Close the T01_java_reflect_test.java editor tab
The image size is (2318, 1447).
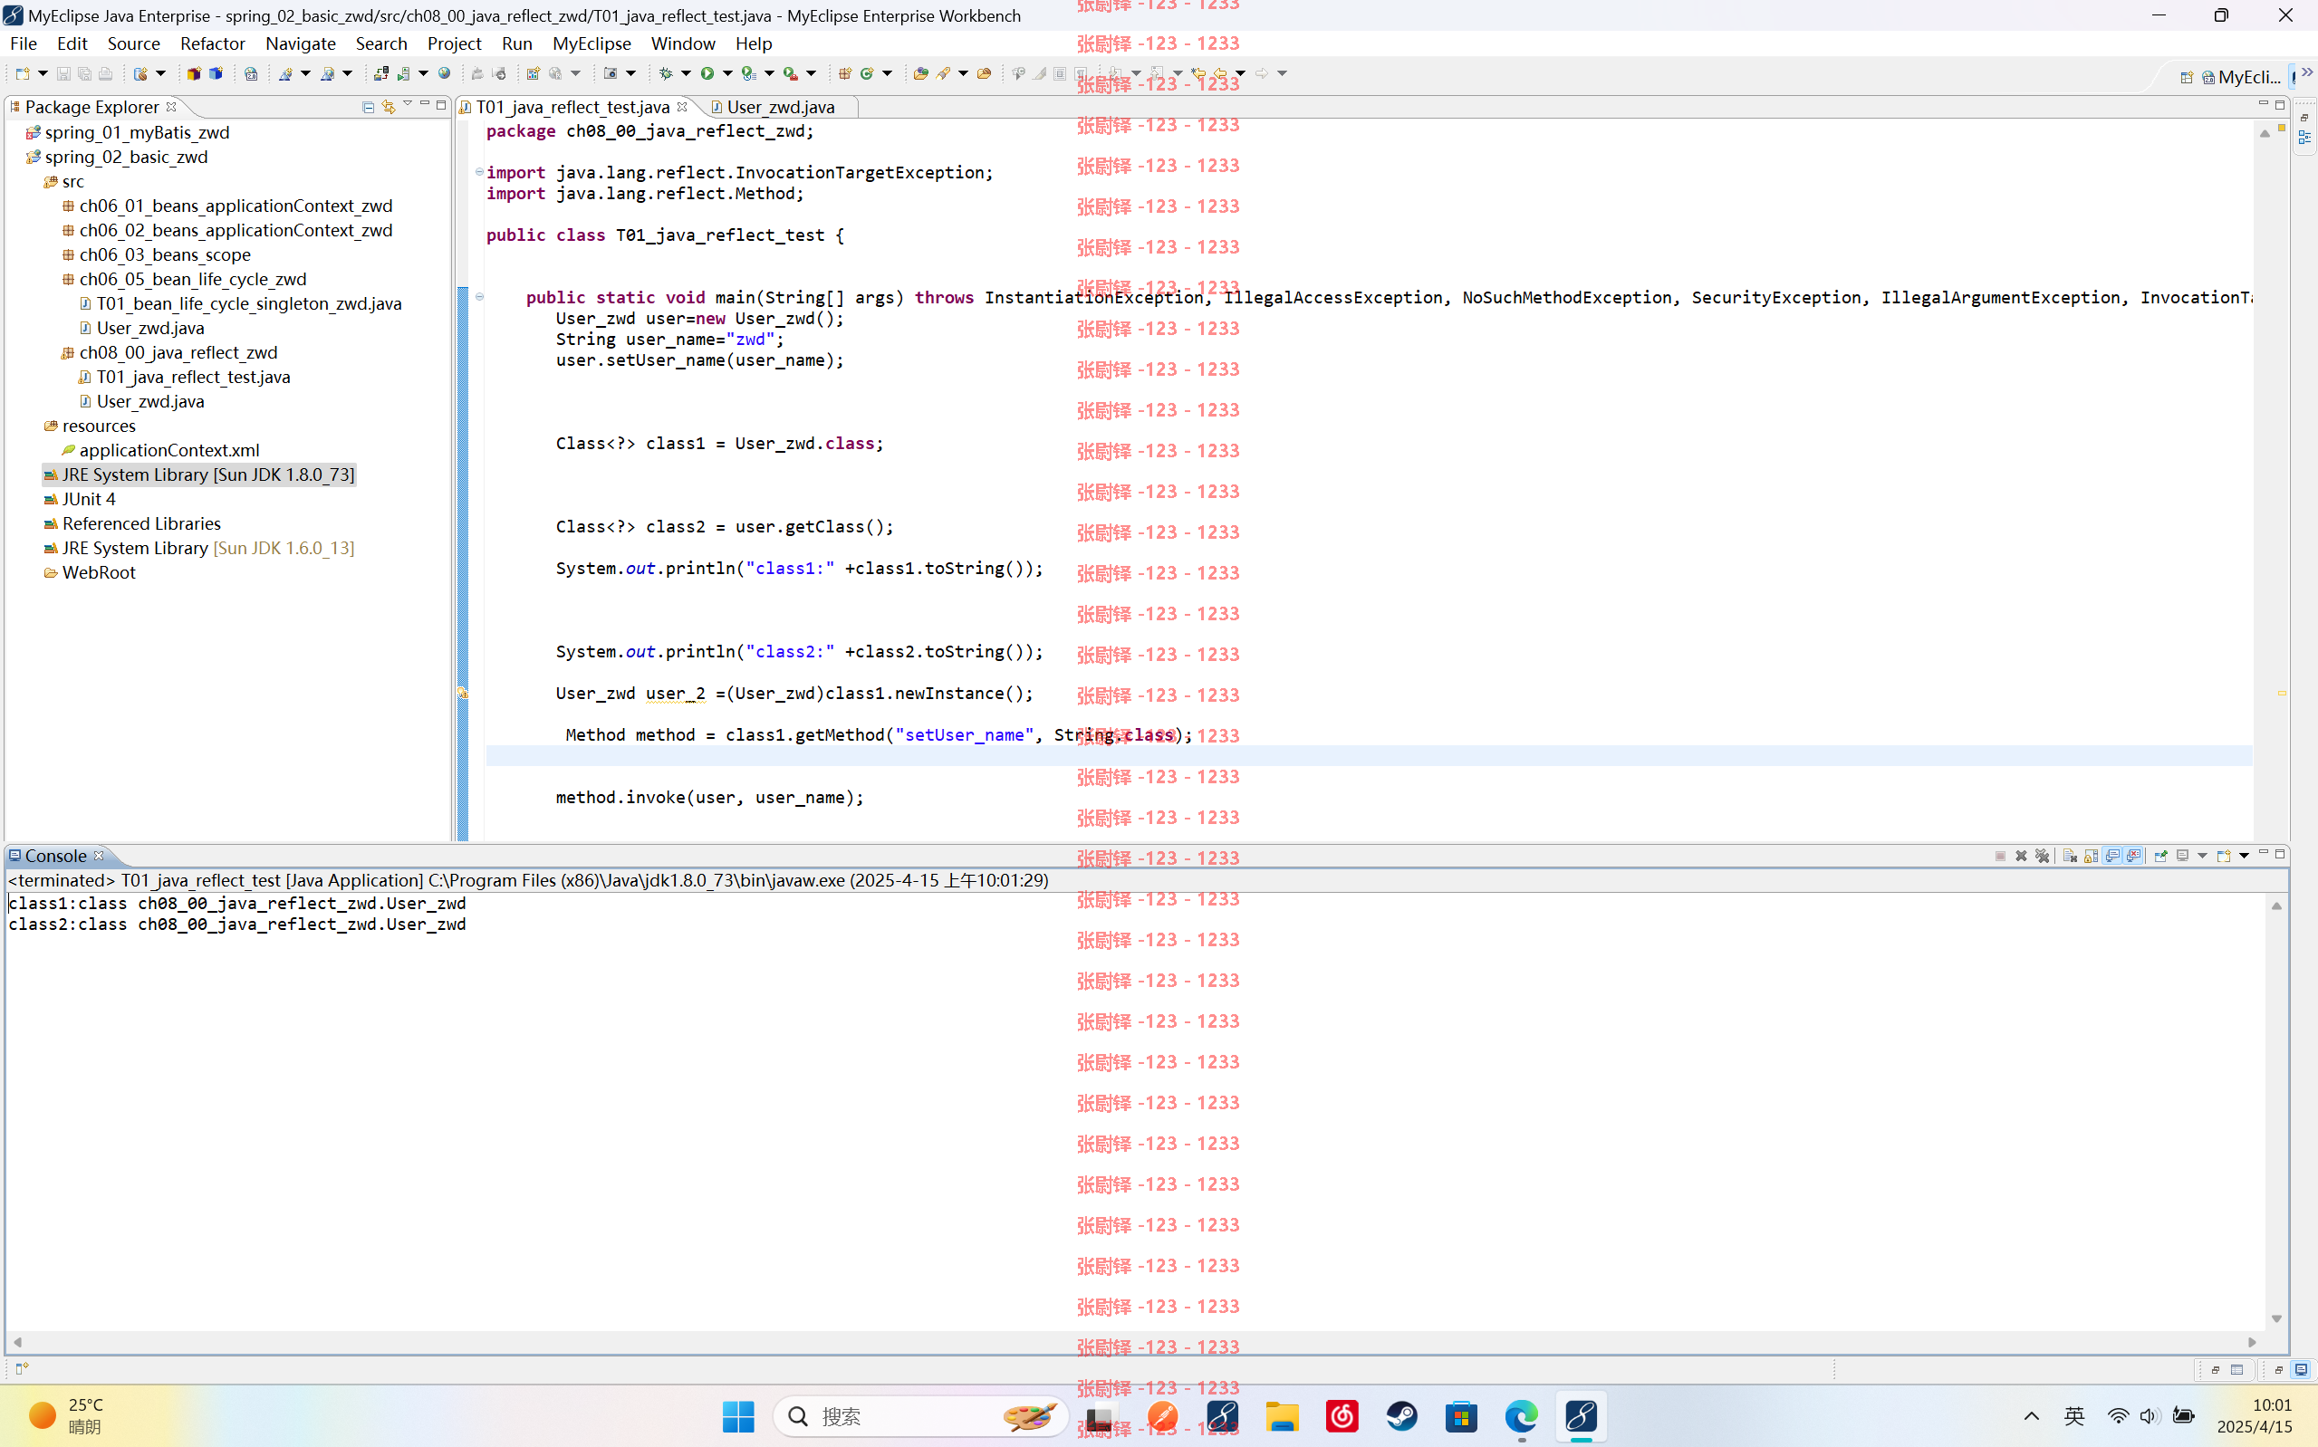pyautogui.click(x=682, y=107)
